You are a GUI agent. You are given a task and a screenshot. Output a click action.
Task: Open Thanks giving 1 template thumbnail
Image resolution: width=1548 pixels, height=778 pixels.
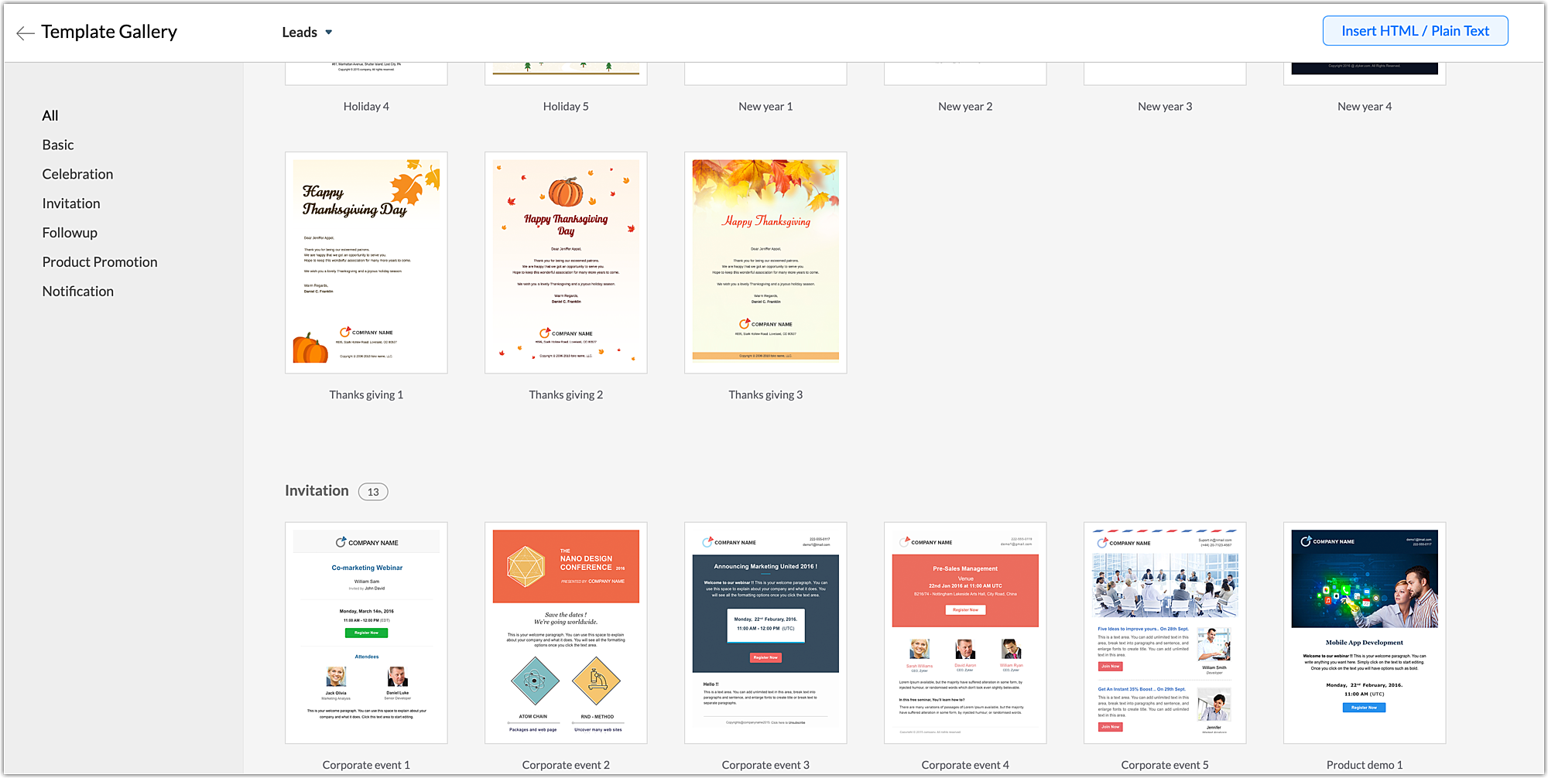[x=366, y=263]
